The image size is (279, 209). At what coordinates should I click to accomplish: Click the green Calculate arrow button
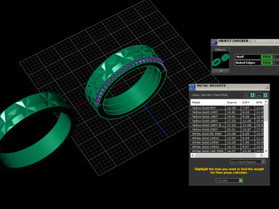241,181
